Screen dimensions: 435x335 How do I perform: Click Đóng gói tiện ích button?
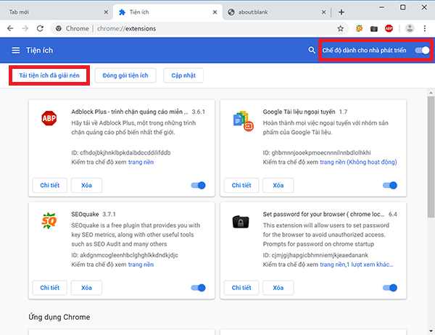[x=125, y=75]
